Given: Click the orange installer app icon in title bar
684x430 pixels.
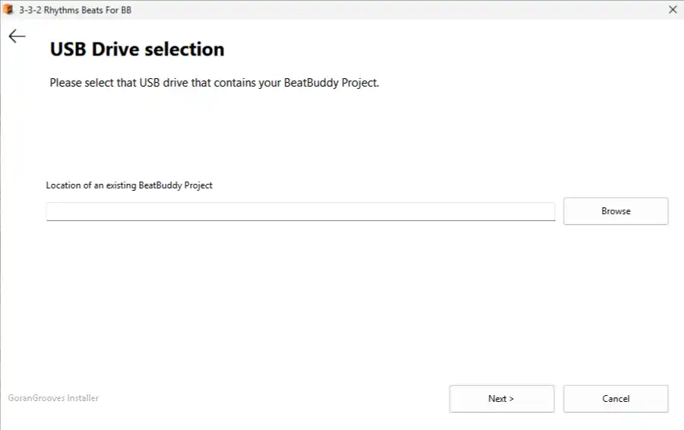Looking at the screenshot, I should coord(8,9).
